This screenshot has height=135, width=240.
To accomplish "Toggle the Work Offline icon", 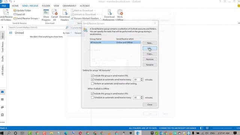I will (x=120, y=15).
